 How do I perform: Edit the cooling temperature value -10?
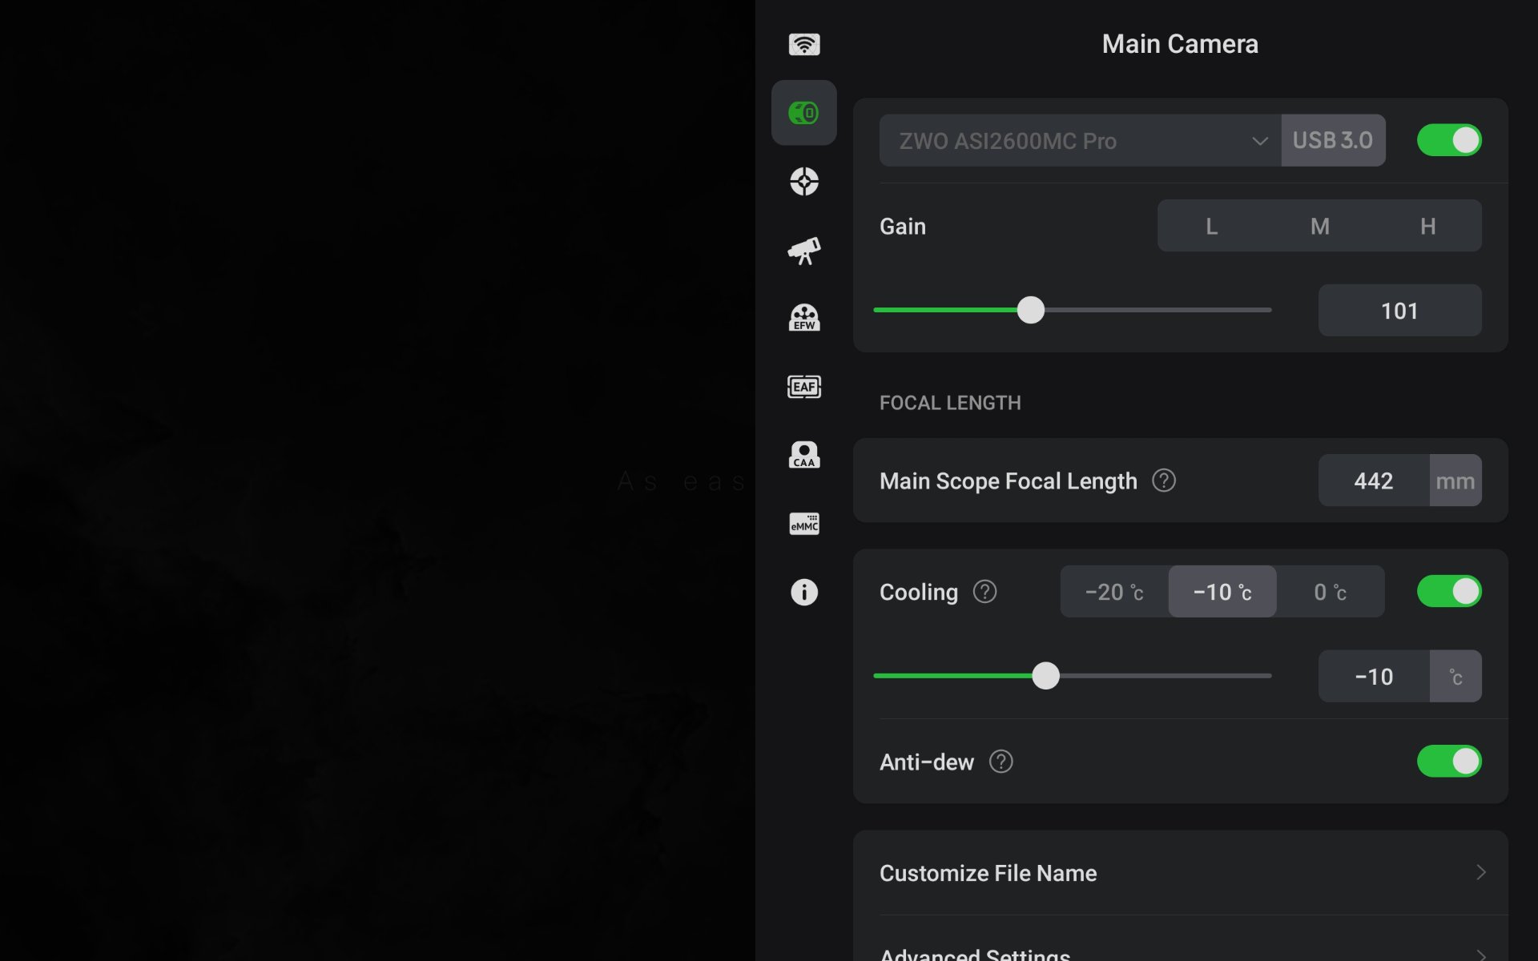1374,677
